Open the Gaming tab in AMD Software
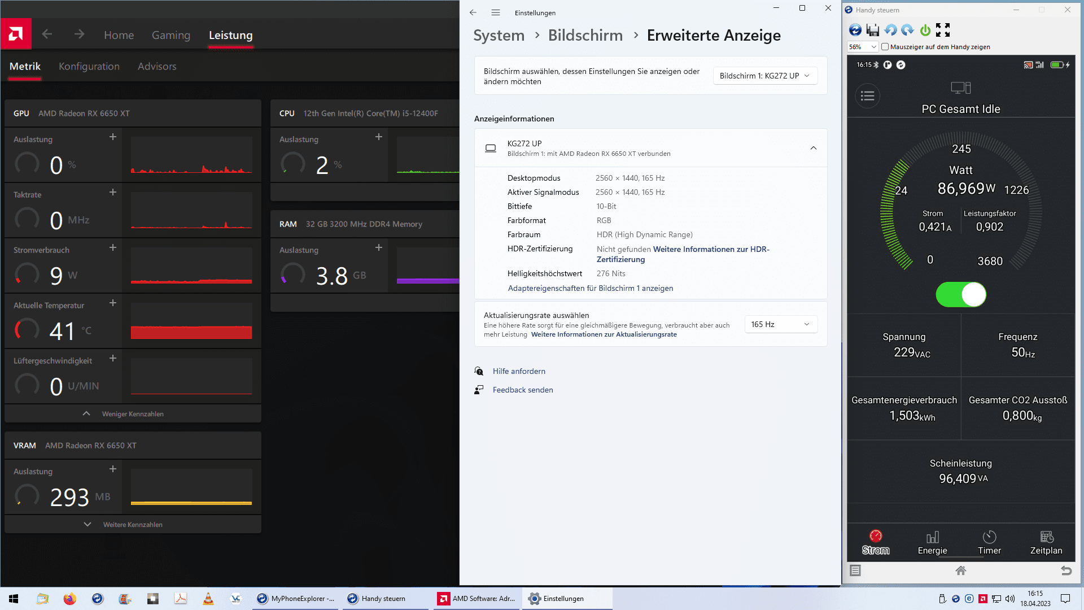Screen dimensions: 1084x610 point(171,35)
